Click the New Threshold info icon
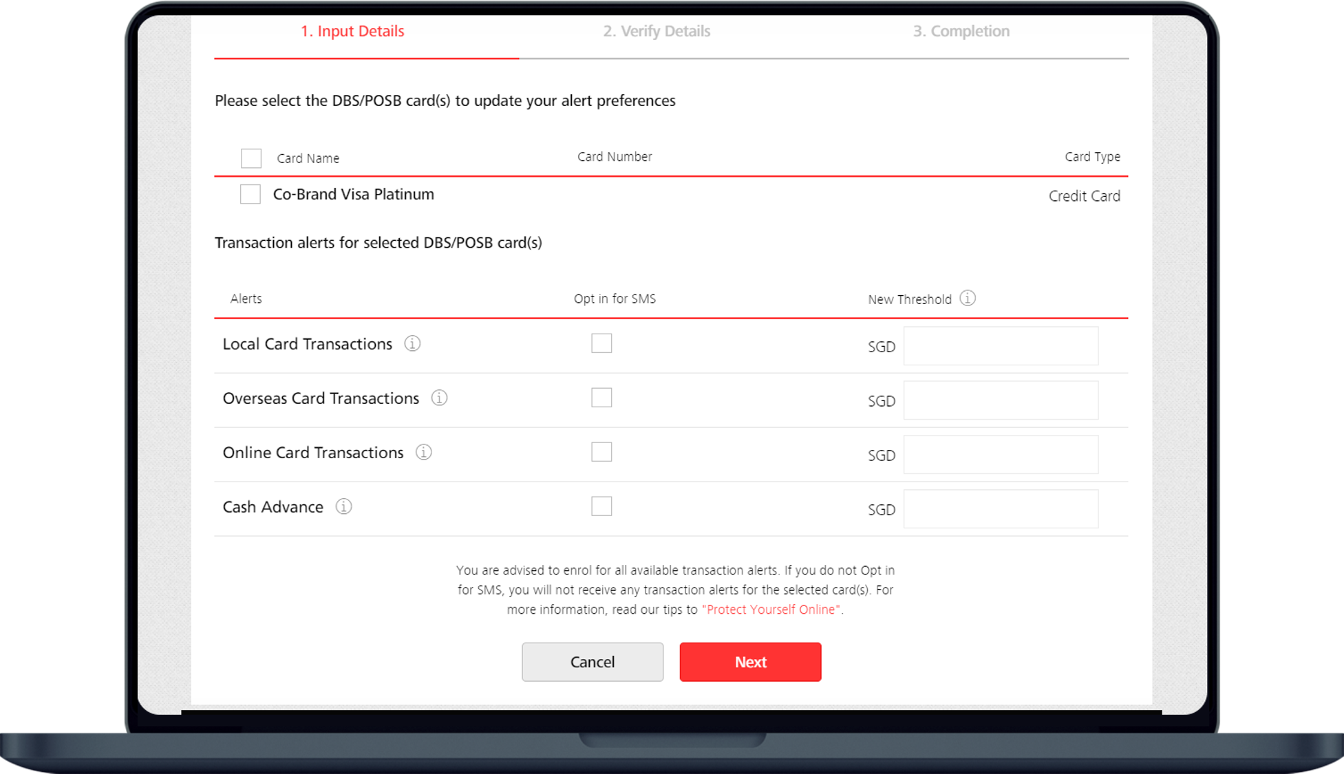The width and height of the screenshot is (1344, 774). [x=968, y=298]
